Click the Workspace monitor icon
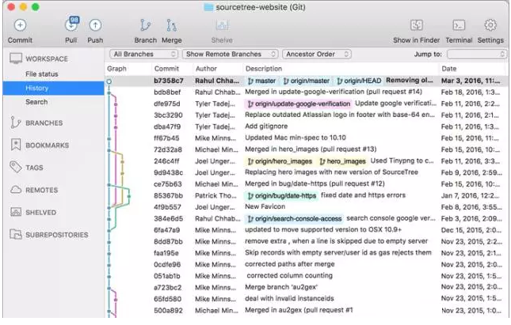511x325 pixels. 16,59
